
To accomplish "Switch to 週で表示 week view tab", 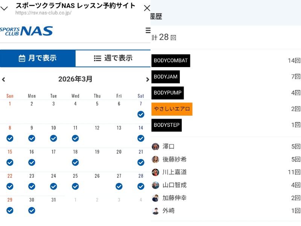I will 113,58.
